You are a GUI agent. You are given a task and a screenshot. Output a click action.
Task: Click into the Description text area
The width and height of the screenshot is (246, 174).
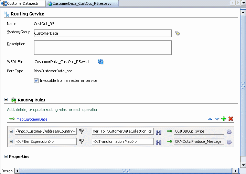click(103, 48)
